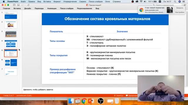The height and width of the screenshot is (105, 188).
Task: Select slide 7 thumbnail
Action: (x=11, y=72)
